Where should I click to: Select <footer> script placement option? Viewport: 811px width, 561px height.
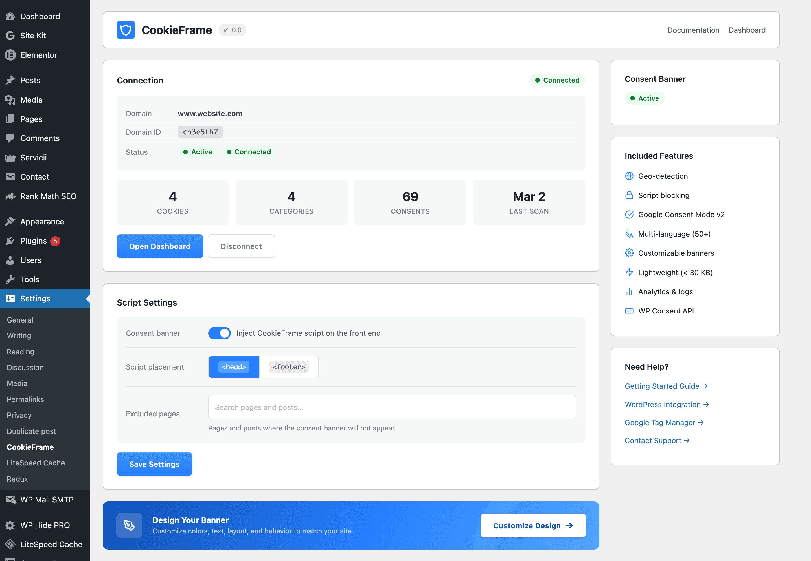click(x=289, y=367)
